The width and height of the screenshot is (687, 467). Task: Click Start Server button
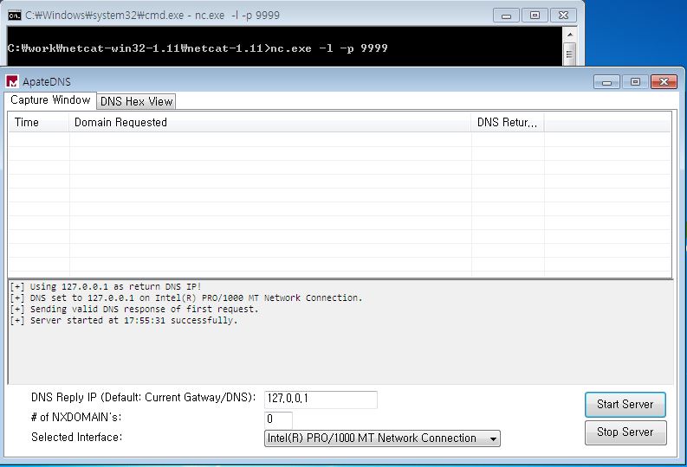click(625, 404)
